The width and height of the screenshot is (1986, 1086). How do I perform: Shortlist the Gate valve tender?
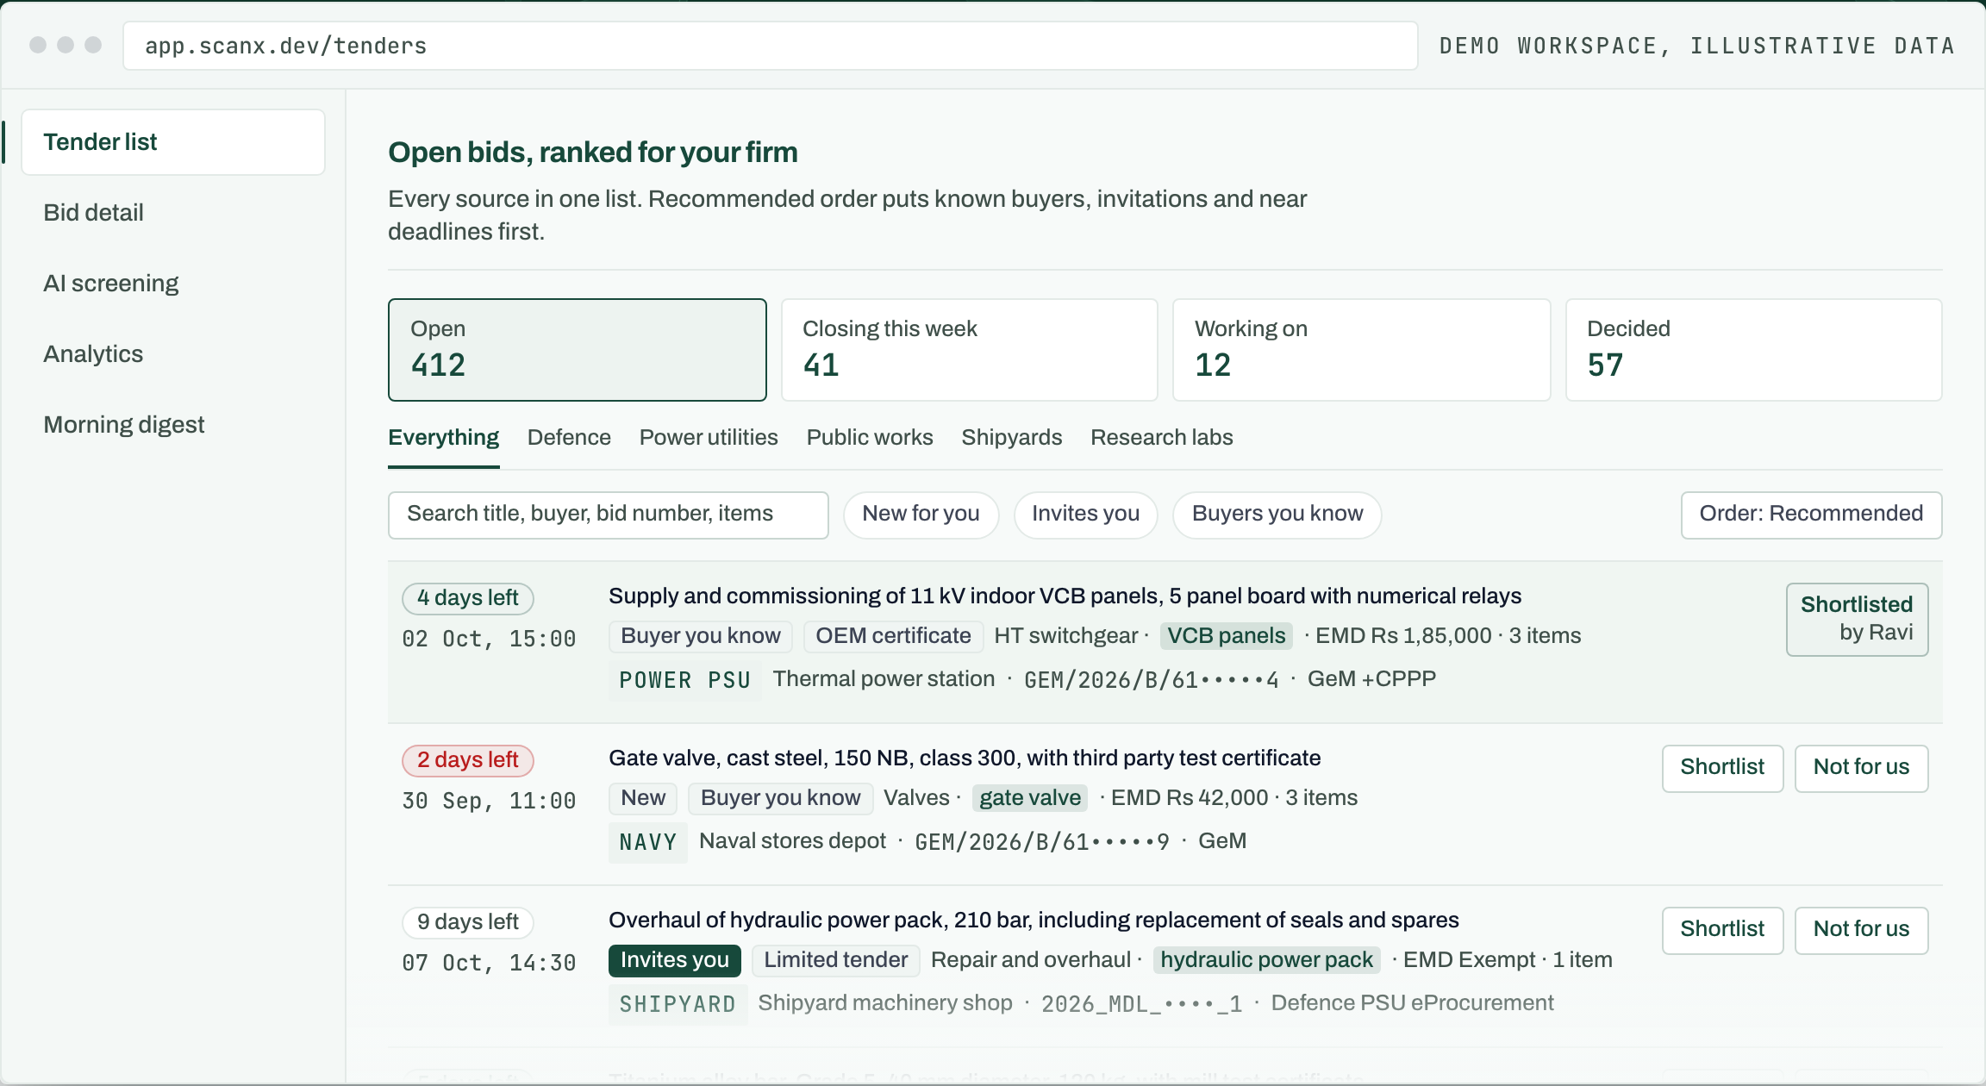point(1723,769)
